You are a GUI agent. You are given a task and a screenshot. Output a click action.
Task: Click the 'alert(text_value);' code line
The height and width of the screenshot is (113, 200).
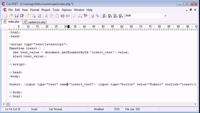30,56
